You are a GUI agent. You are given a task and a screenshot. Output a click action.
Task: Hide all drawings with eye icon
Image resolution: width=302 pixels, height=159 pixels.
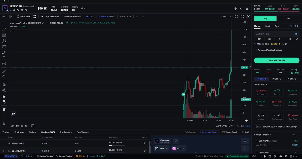(x=4, y=102)
